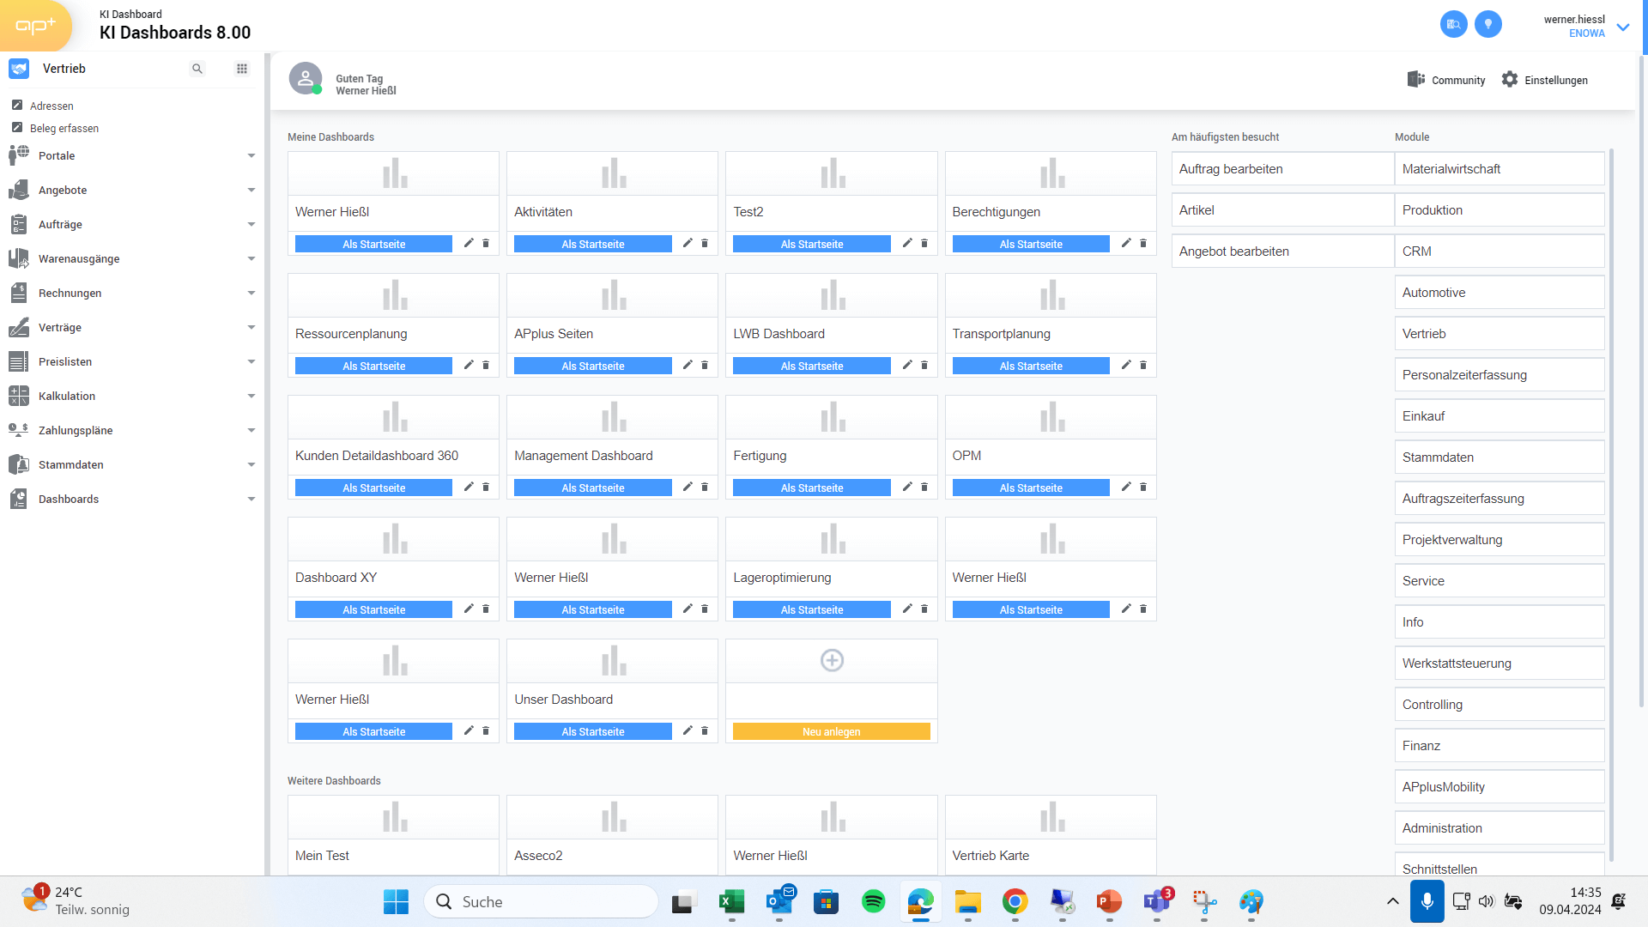This screenshot has height=927, width=1648.
Task: Open the module grid icon in sidebar
Action: coord(242,69)
